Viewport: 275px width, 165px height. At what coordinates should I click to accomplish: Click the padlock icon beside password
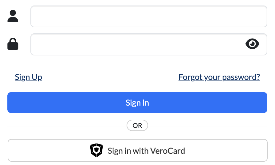pyautogui.click(x=13, y=44)
